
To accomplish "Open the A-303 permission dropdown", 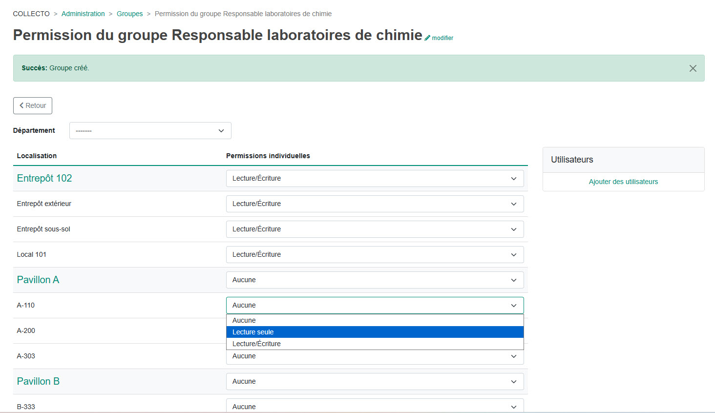I will (x=375, y=357).
